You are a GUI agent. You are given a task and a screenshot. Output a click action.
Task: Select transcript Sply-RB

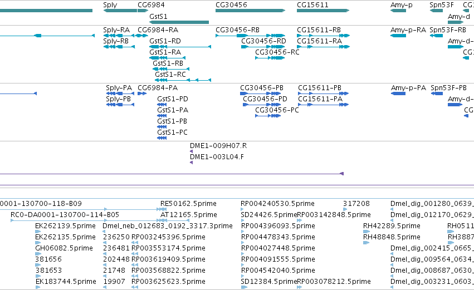tap(116, 41)
